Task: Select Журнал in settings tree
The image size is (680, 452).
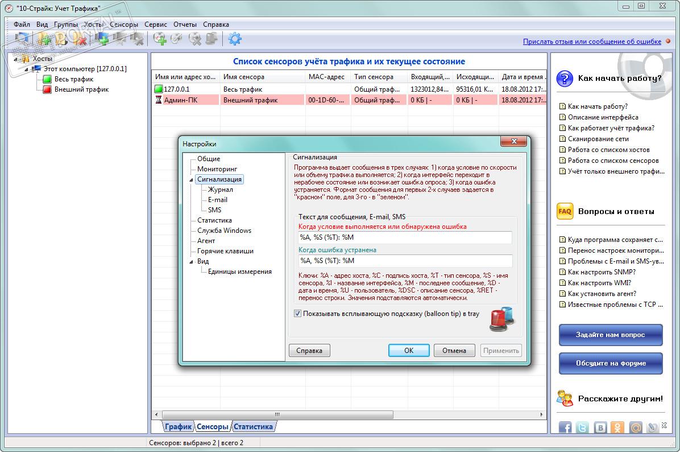Action: [220, 190]
